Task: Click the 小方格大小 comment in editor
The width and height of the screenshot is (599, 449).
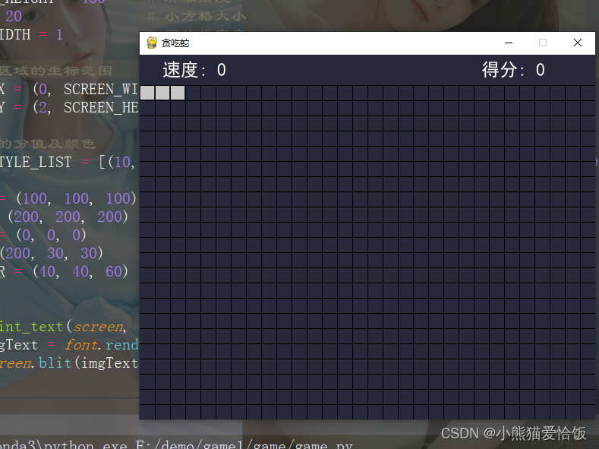Action: click(197, 17)
